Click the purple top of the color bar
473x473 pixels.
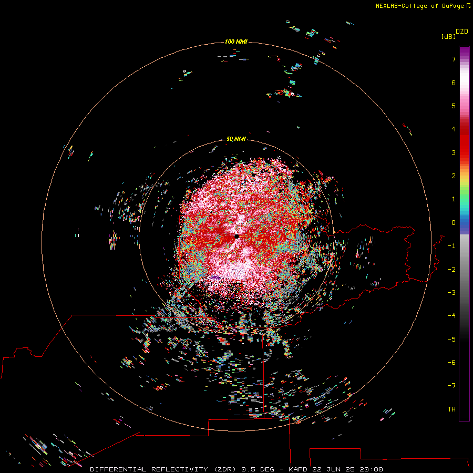click(464, 52)
